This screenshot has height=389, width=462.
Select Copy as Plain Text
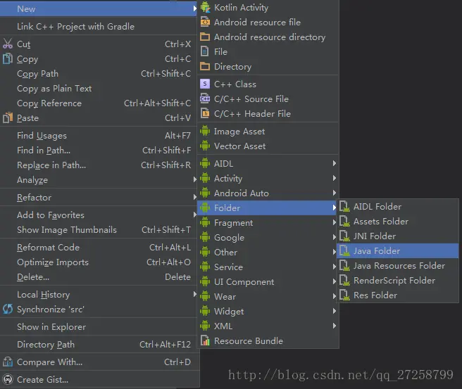[99, 88]
